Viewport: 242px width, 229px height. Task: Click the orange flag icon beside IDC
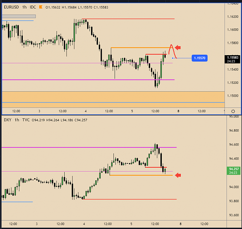(x=41, y=7)
